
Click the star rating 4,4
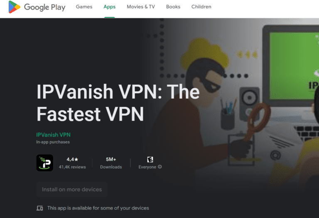72,159
